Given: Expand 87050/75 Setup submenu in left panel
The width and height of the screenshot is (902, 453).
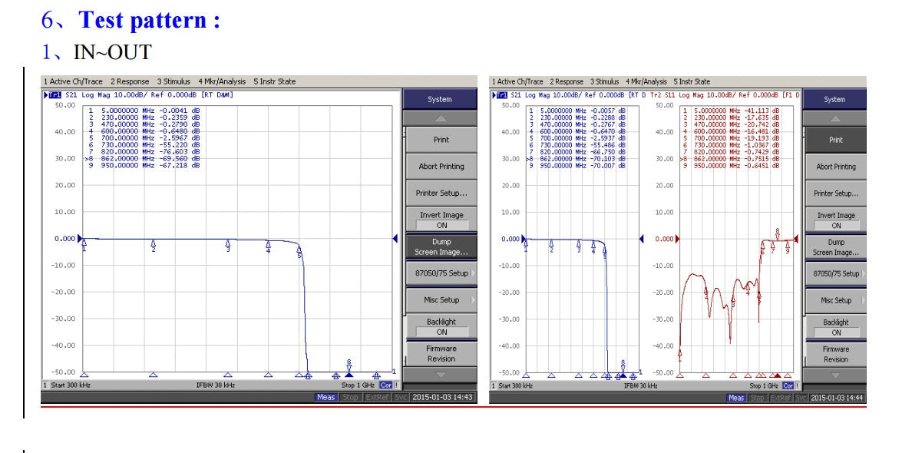Looking at the screenshot, I should click(x=441, y=273).
